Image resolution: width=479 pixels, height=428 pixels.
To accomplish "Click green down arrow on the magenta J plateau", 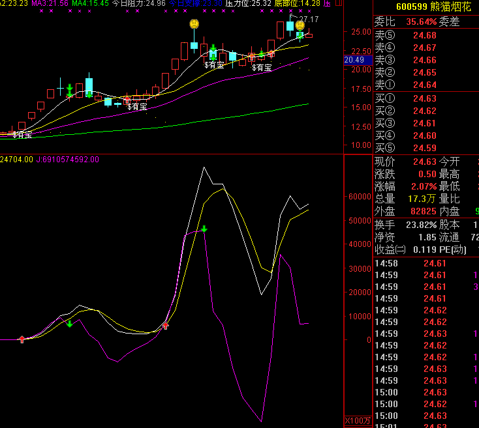I will [204, 229].
